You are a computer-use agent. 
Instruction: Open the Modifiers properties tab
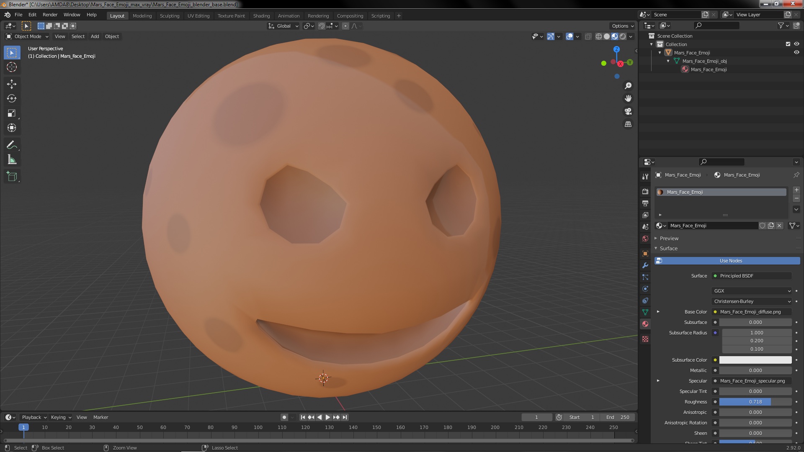click(x=645, y=265)
